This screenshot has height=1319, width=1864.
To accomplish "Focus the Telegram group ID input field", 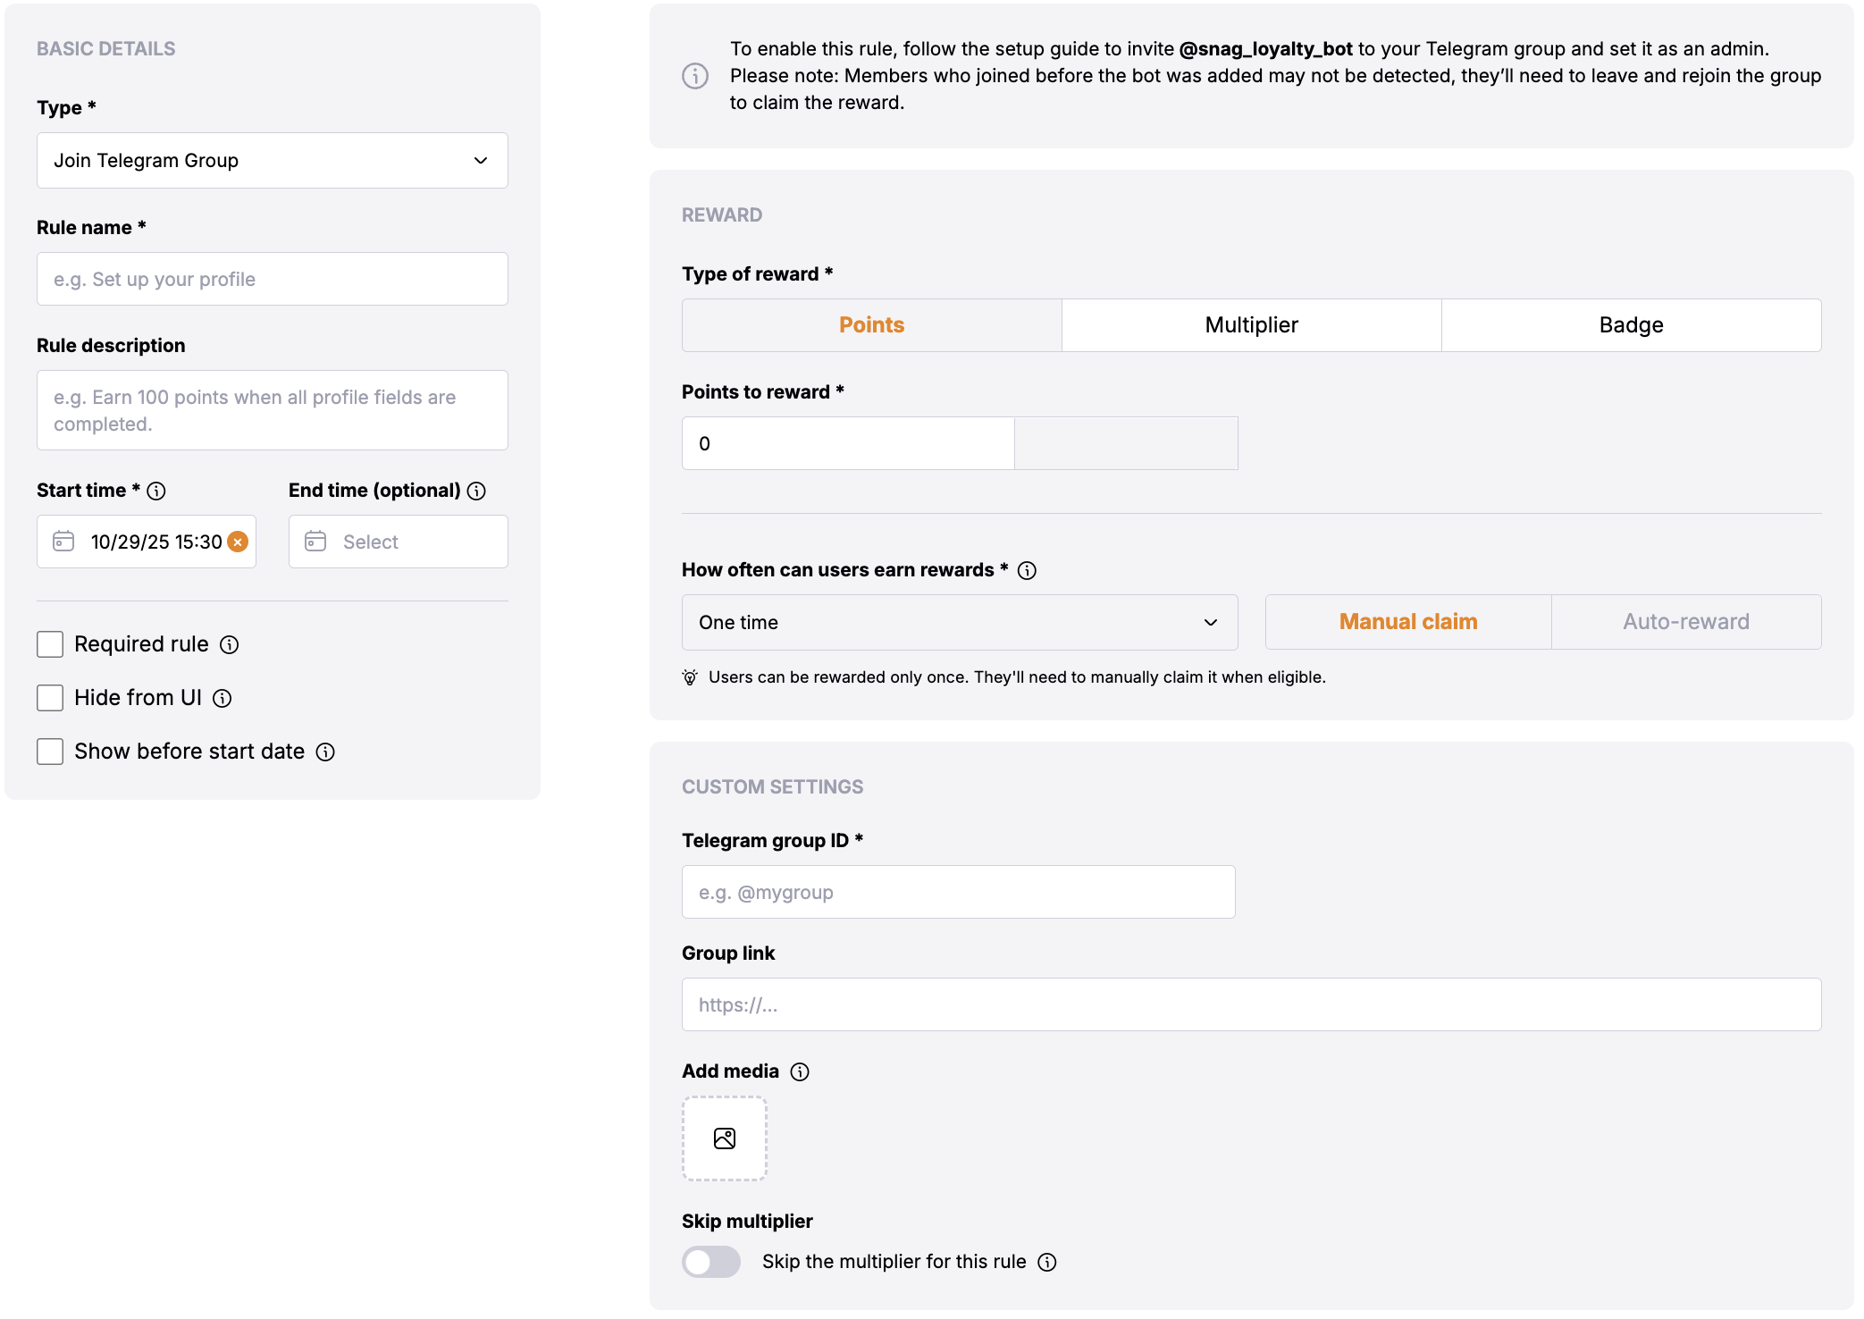I will click(958, 892).
